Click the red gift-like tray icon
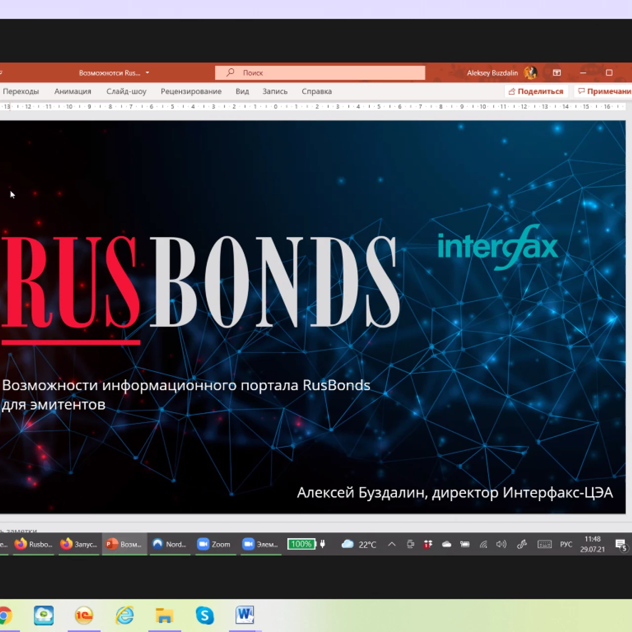 428,544
